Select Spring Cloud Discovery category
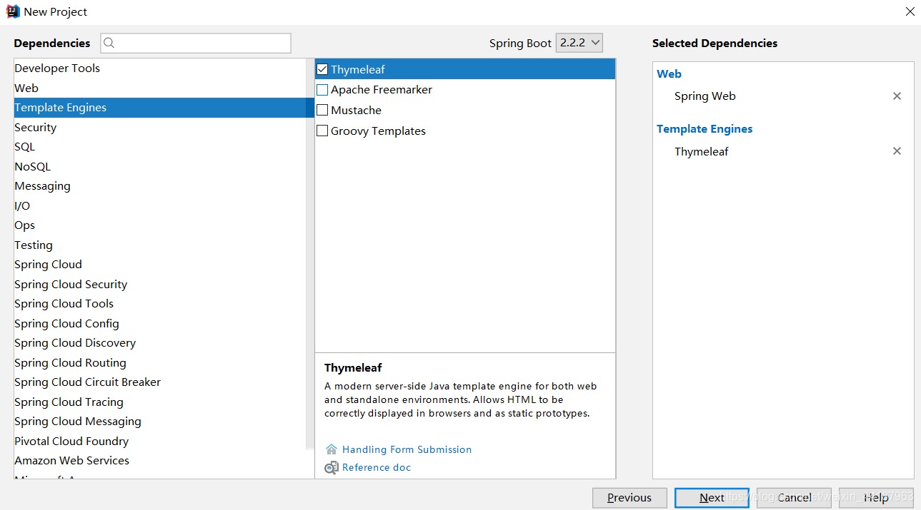The height and width of the screenshot is (510, 921). 161,343
